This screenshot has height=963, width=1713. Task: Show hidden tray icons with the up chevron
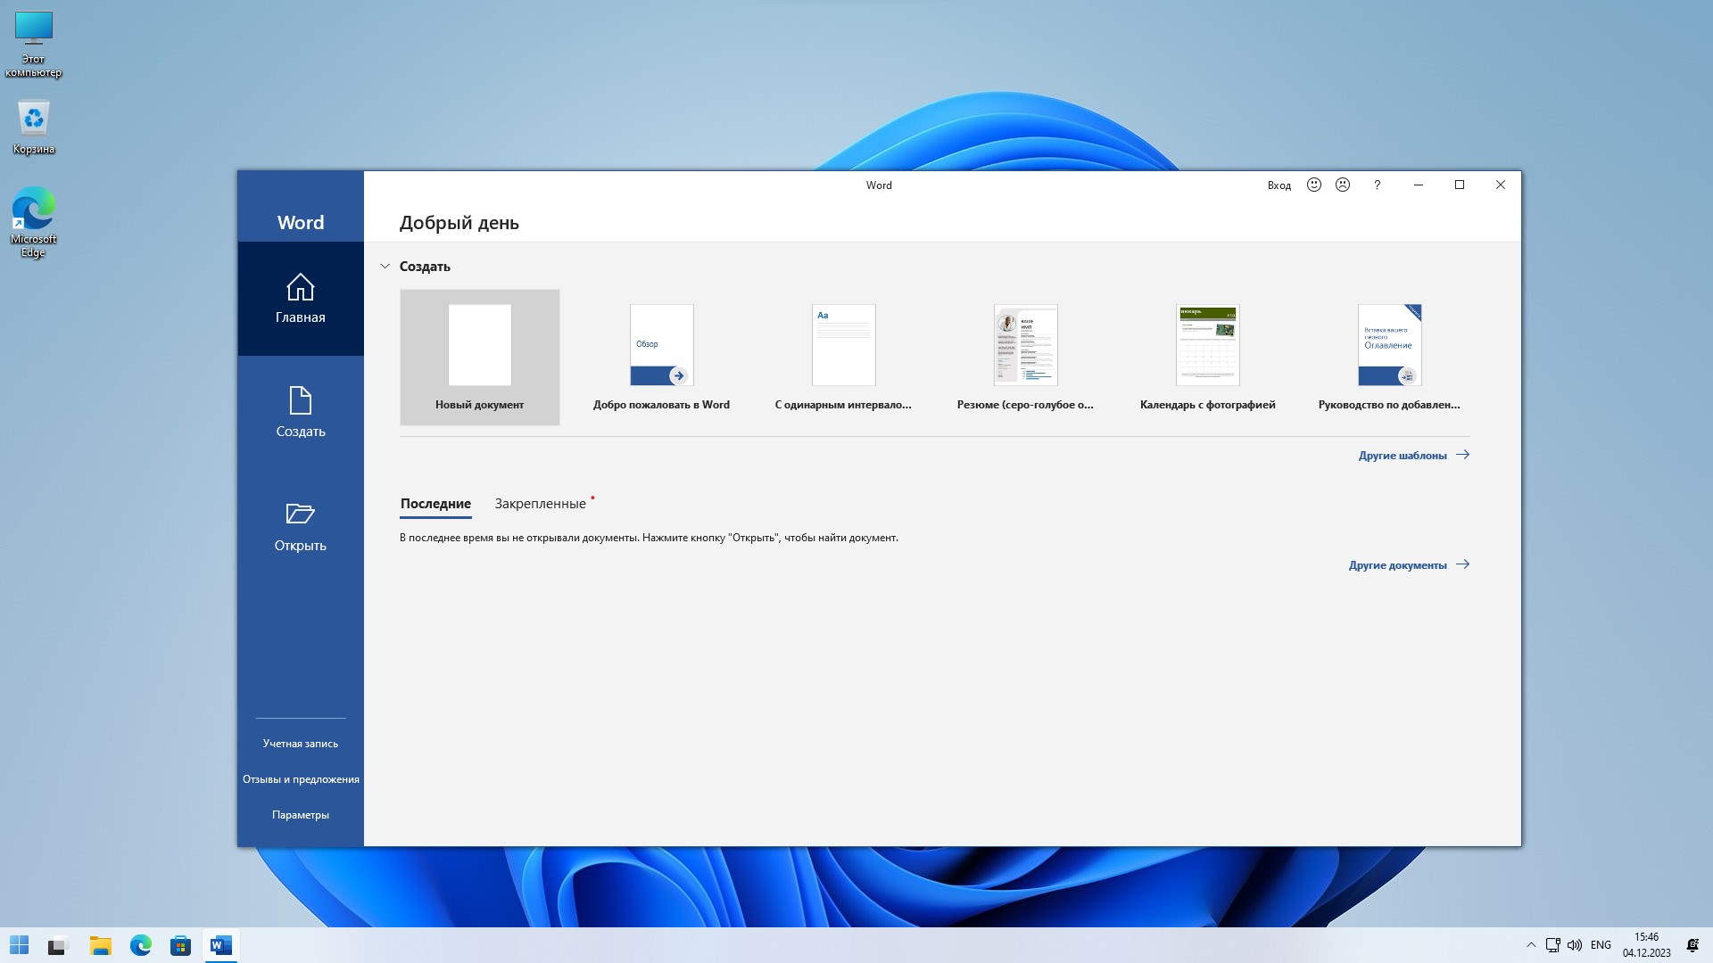(x=1531, y=945)
